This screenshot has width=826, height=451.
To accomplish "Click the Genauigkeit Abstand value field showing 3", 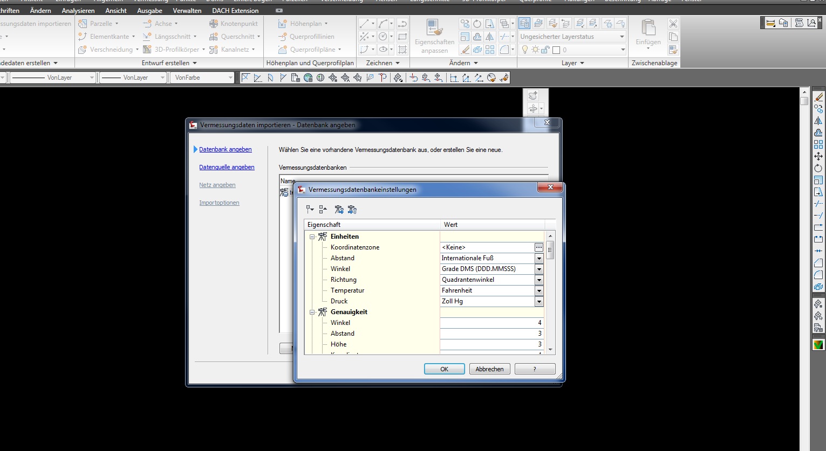I will 491,334.
